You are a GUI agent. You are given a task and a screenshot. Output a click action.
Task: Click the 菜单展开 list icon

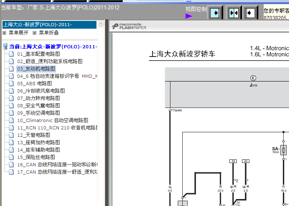point(4,33)
